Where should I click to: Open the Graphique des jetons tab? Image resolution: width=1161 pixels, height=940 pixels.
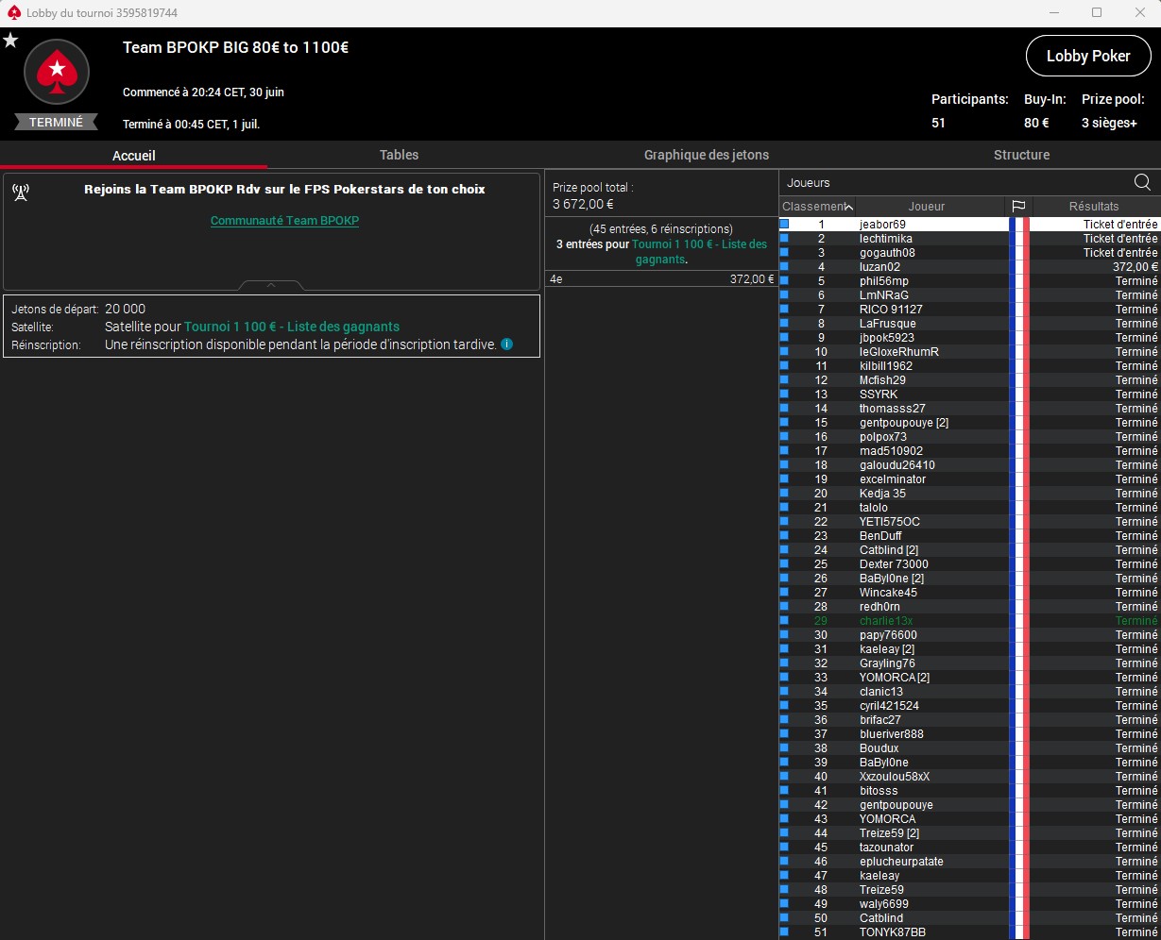(707, 155)
